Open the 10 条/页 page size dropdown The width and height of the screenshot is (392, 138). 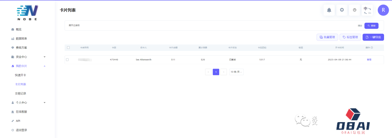[x=236, y=72]
